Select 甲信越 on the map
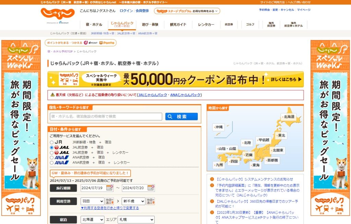The width and height of the screenshot is (351, 224). (264, 140)
